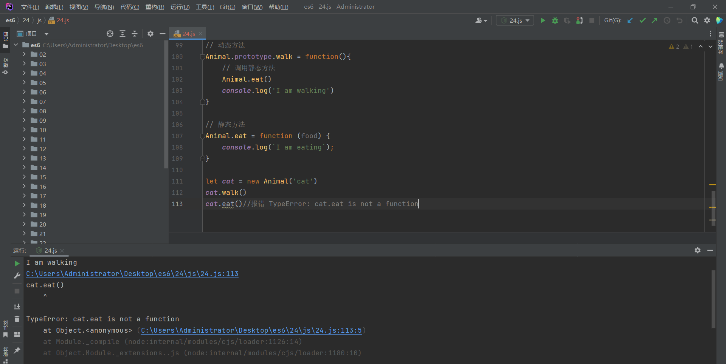The height and width of the screenshot is (364, 726).
Task: Open database tool window icon
Action: [721, 34]
